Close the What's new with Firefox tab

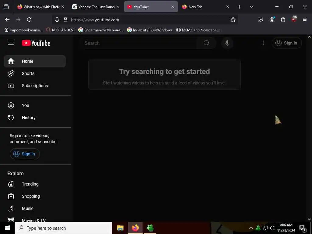(x=63, y=7)
